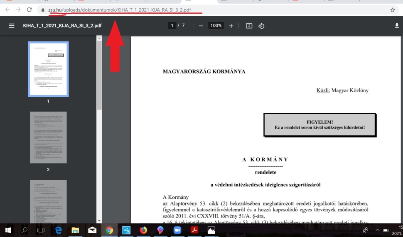The image size is (403, 237).
Task: Open Adobe Acrobat from the taskbar
Action: (194, 230)
